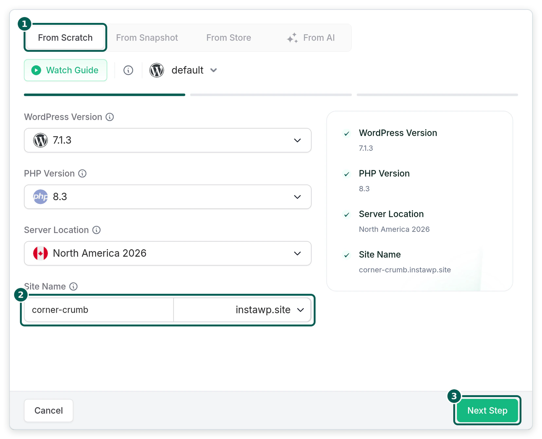Switch to the From Scratch tab
The image size is (542, 439).
coord(65,38)
